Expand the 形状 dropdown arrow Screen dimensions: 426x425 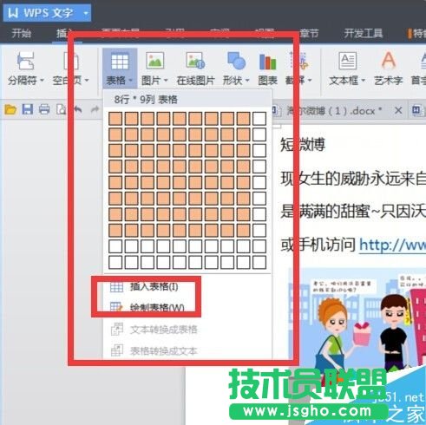(x=247, y=80)
